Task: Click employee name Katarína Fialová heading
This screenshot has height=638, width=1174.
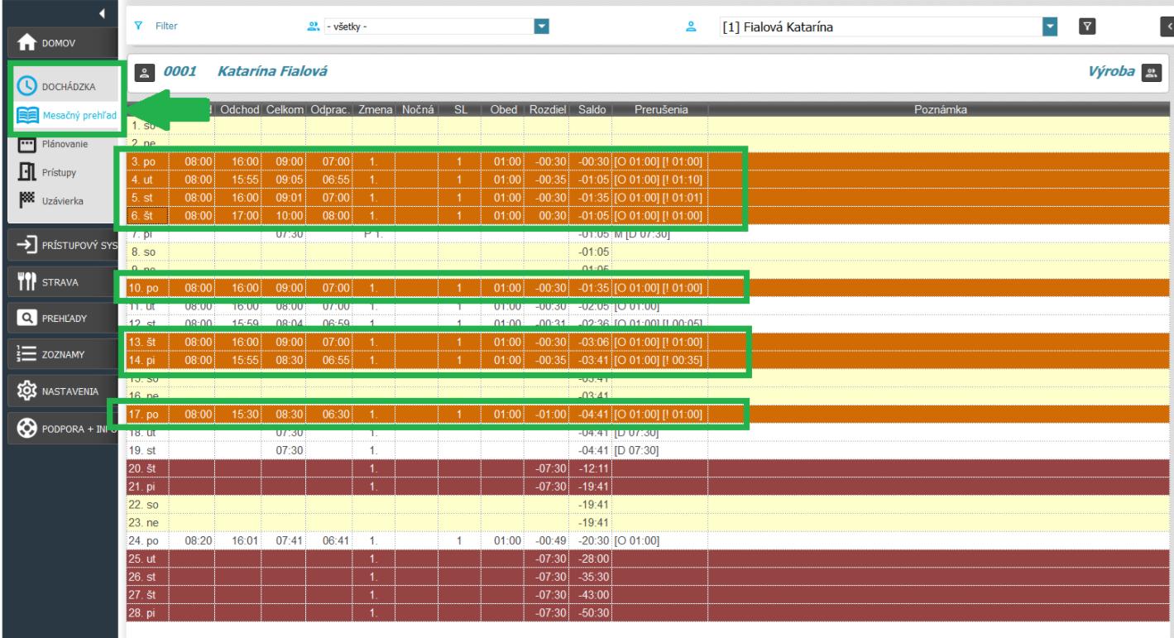Action: [271, 72]
